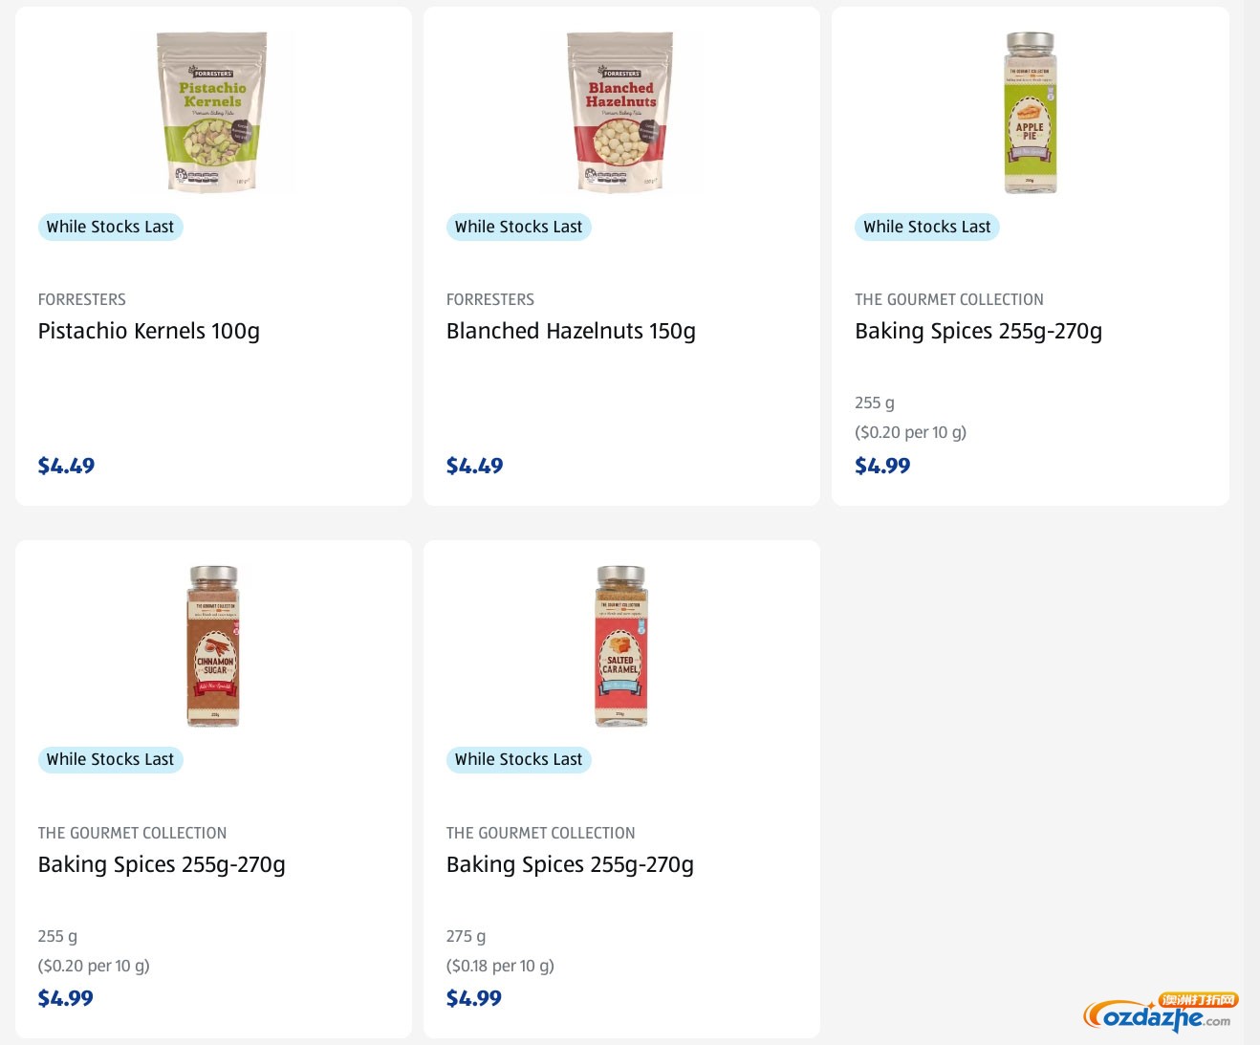Click the While Stocks Last badge on Blanched Hazelnuts
Image resolution: width=1260 pixels, height=1045 pixels.
(x=518, y=227)
